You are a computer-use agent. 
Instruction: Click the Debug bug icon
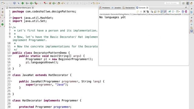(x=27, y=3)
